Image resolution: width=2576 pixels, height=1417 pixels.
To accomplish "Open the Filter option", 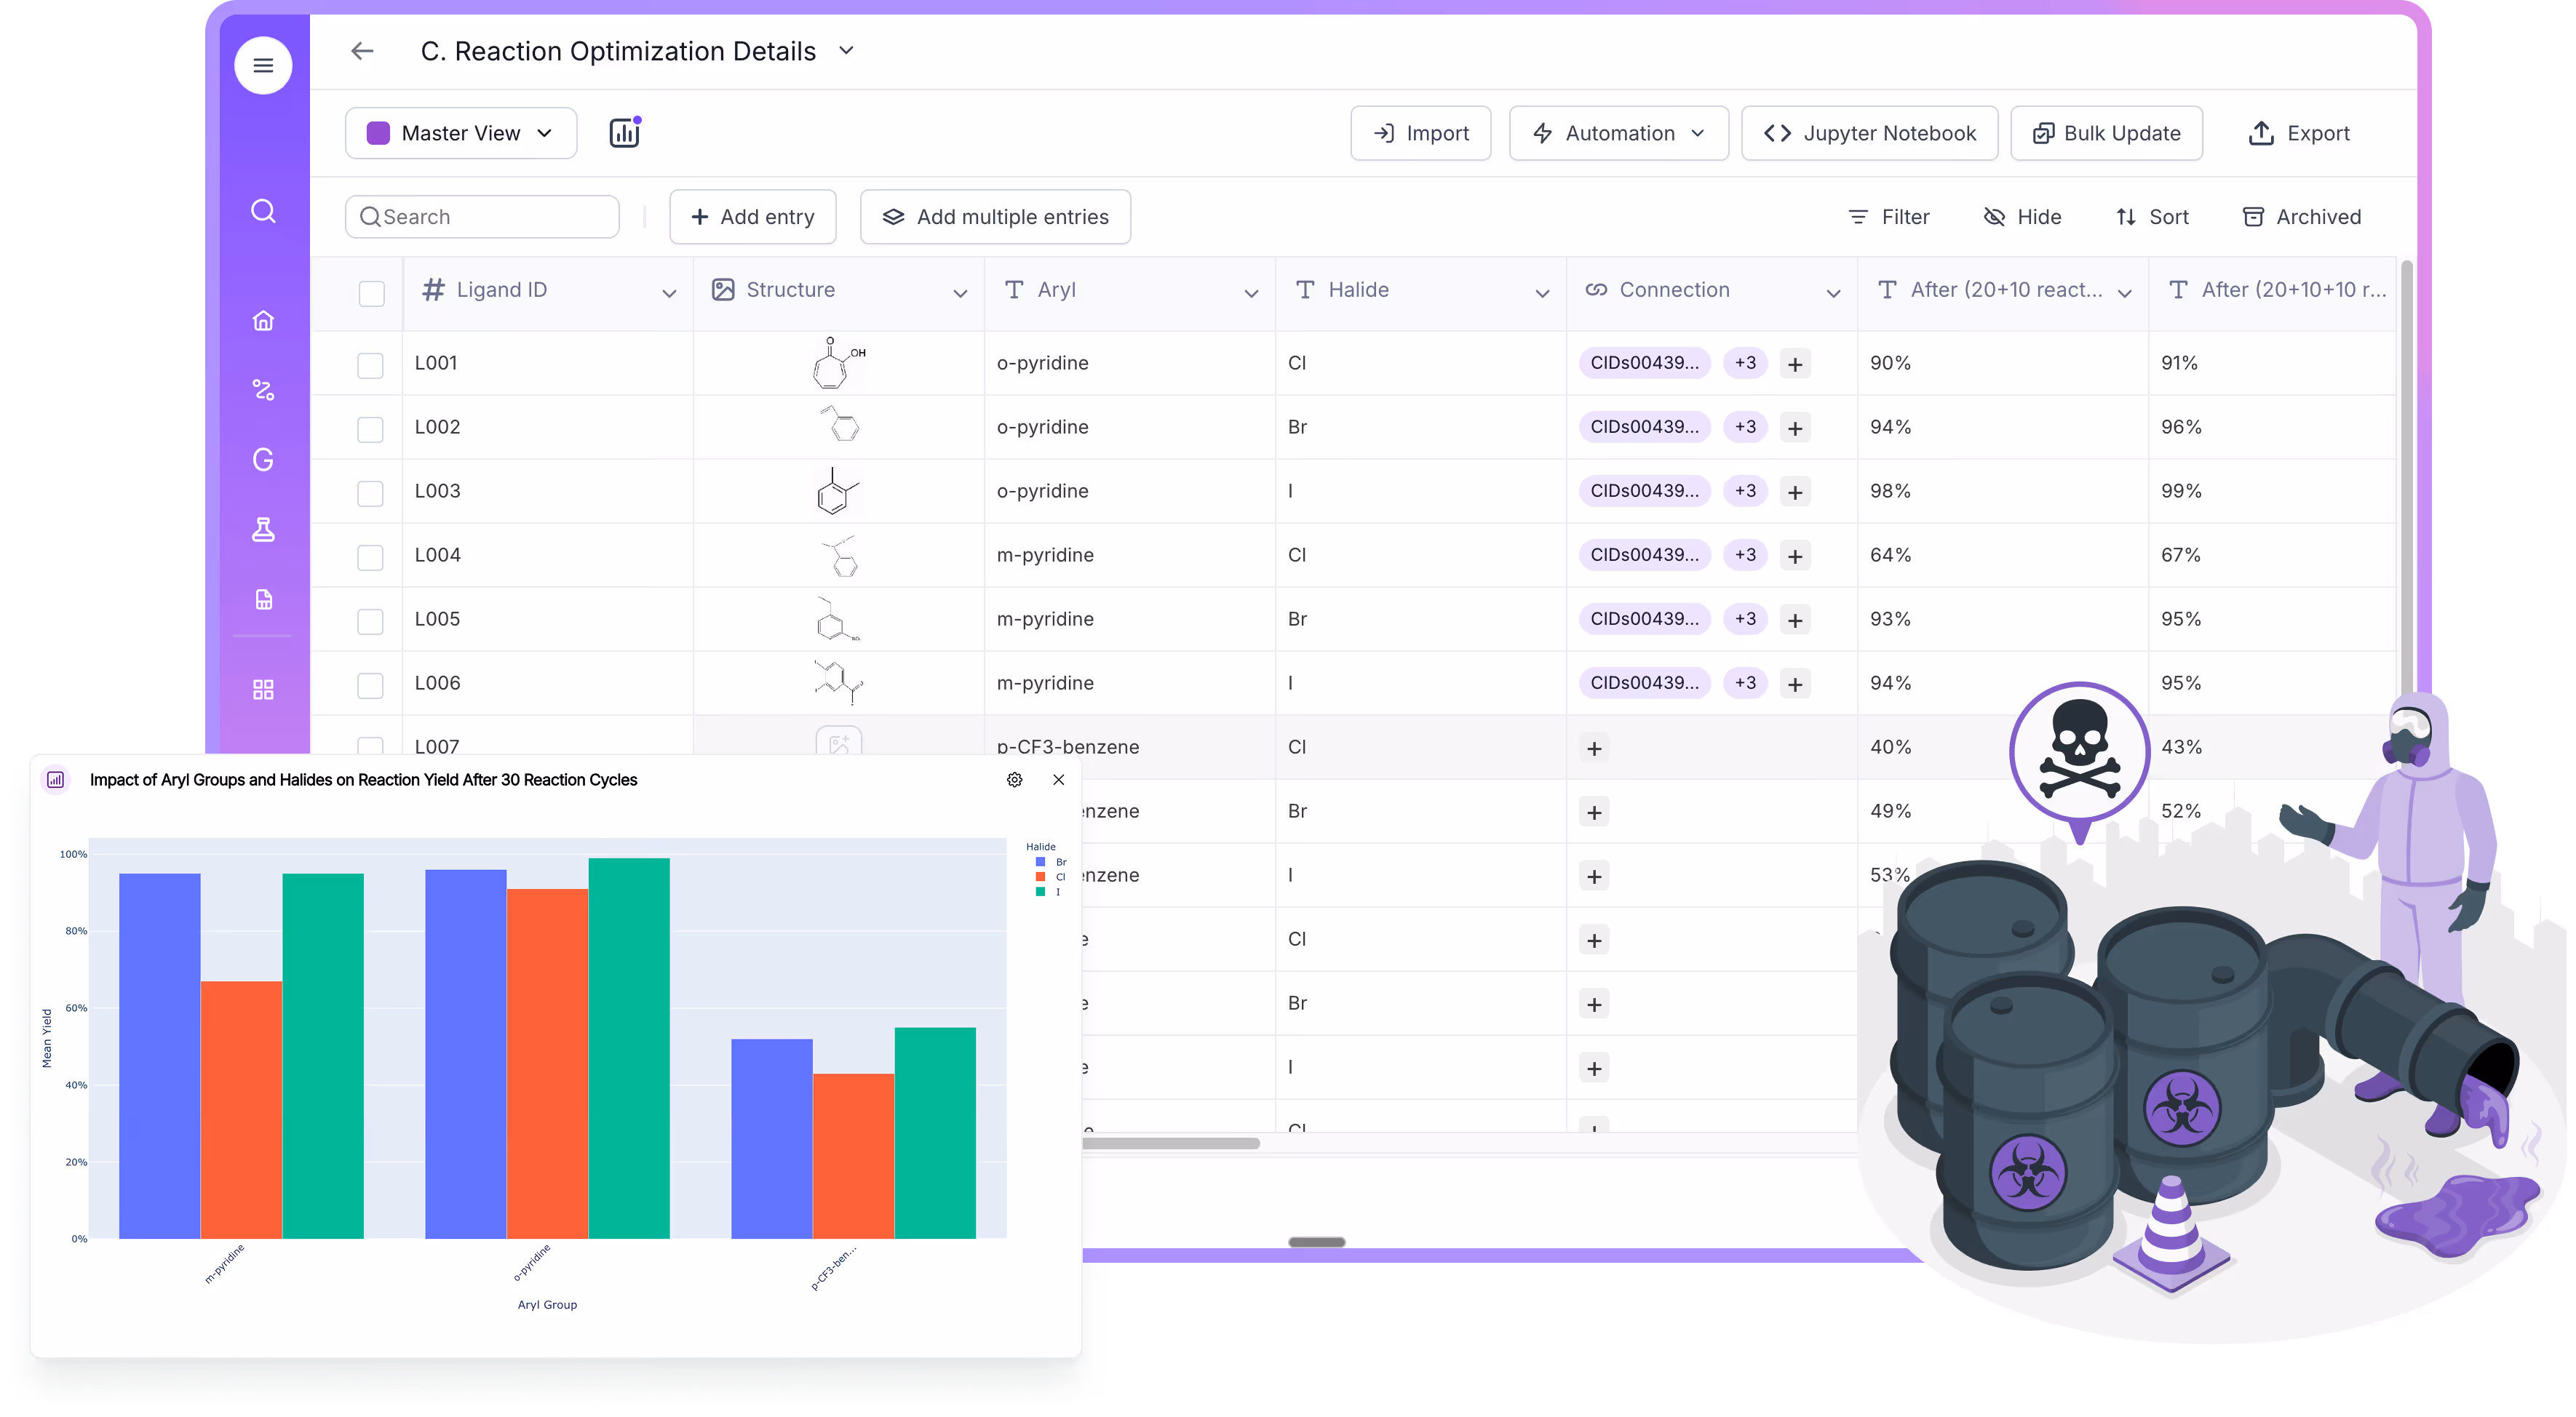I will (x=1888, y=217).
